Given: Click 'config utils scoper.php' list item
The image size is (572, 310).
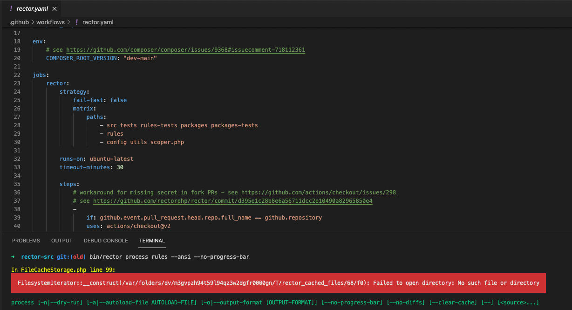Looking at the screenshot, I should 142,142.
